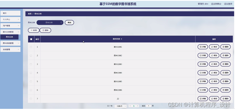Click the 退出到前台 link in the header
The width and height of the screenshot is (235, 110).
click(216, 4)
